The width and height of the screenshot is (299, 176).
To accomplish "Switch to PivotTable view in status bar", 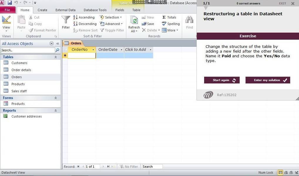I will (286, 173).
